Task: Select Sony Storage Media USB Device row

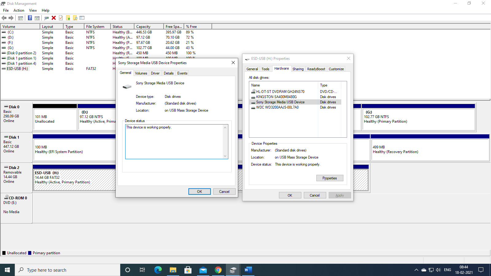Action: [296, 102]
